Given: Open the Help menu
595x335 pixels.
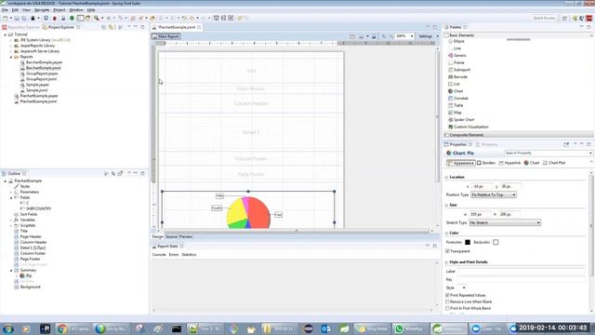Looking at the screenshot, I should 91,10.
